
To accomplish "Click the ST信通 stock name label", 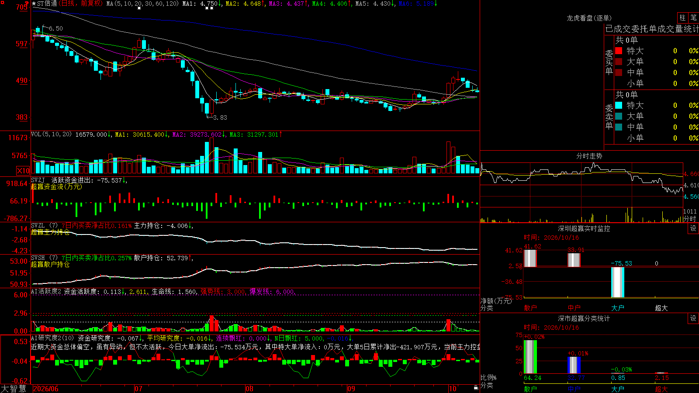I will click(x=47, y=3).
